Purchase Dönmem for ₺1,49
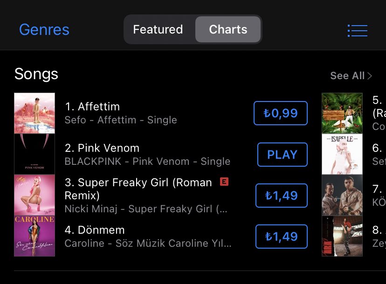The width and height of the screenshot is (386, 284). [282, 237]
